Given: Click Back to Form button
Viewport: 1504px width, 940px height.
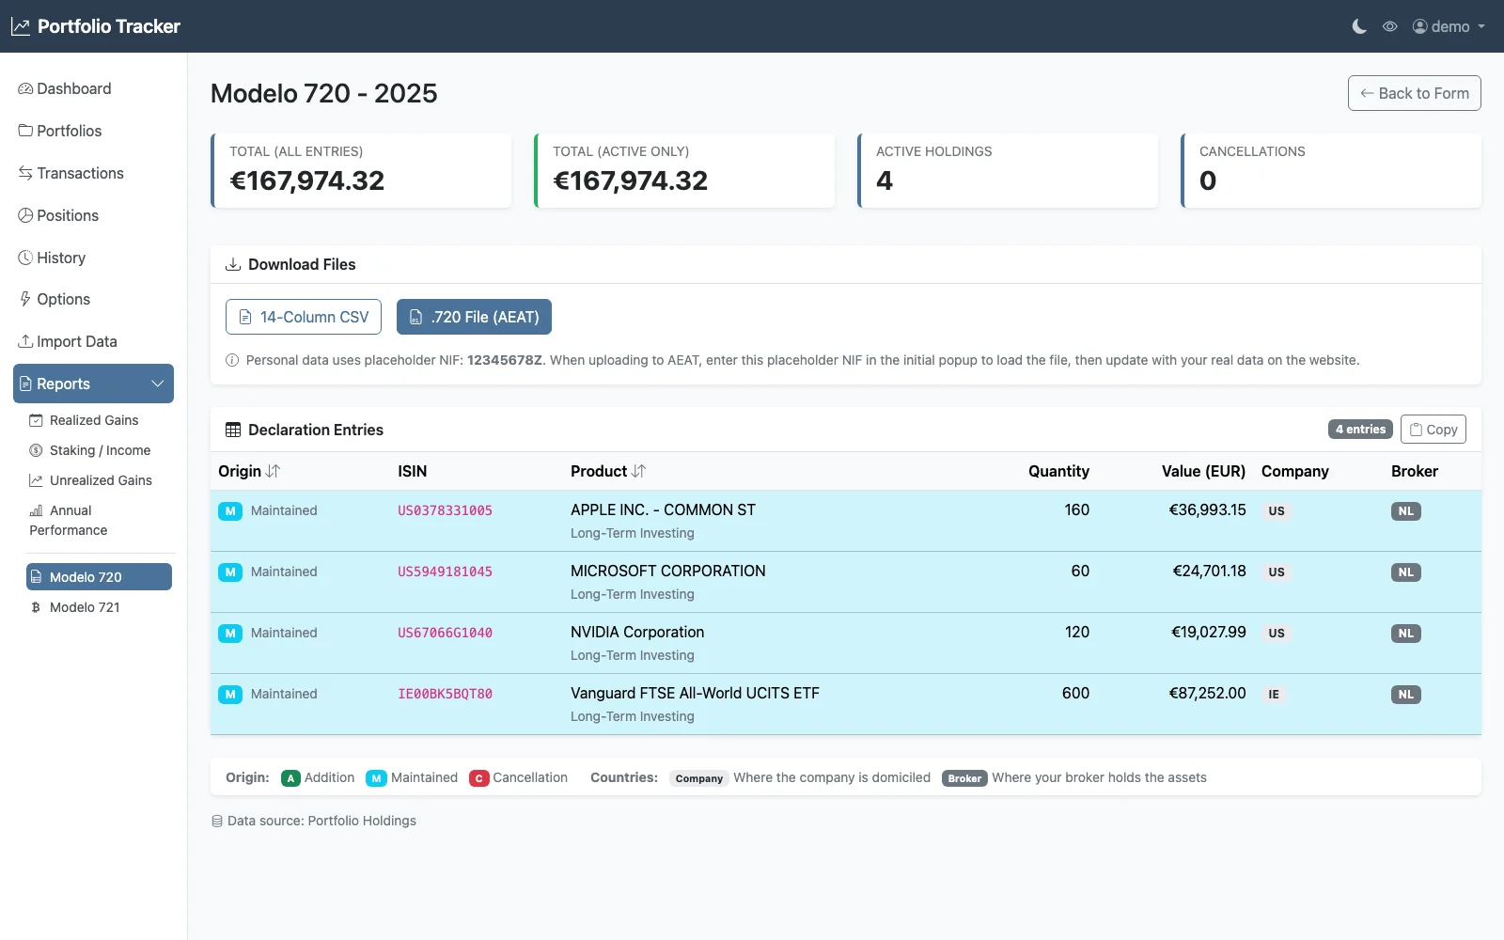Looking at the screenshot, I should pyautogui.click(x=1414, y=93).
